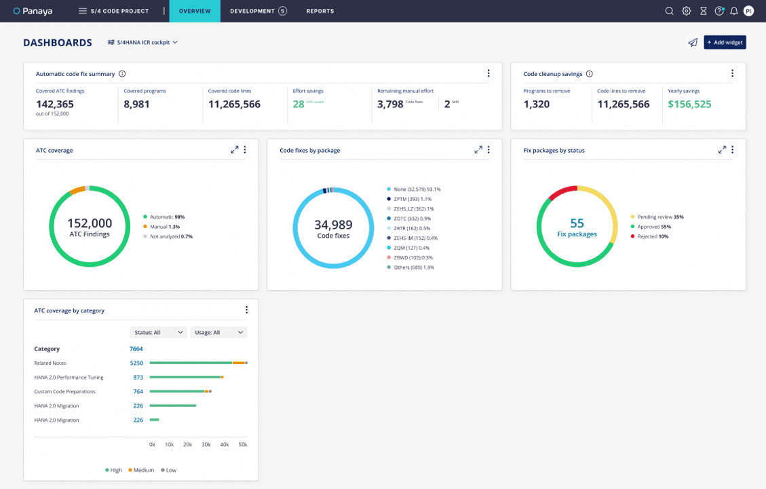Click the Panaya logo

click(33, 11)
